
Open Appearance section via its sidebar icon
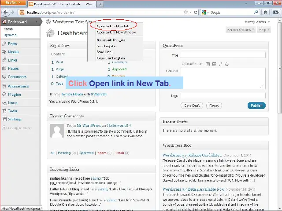4,87
